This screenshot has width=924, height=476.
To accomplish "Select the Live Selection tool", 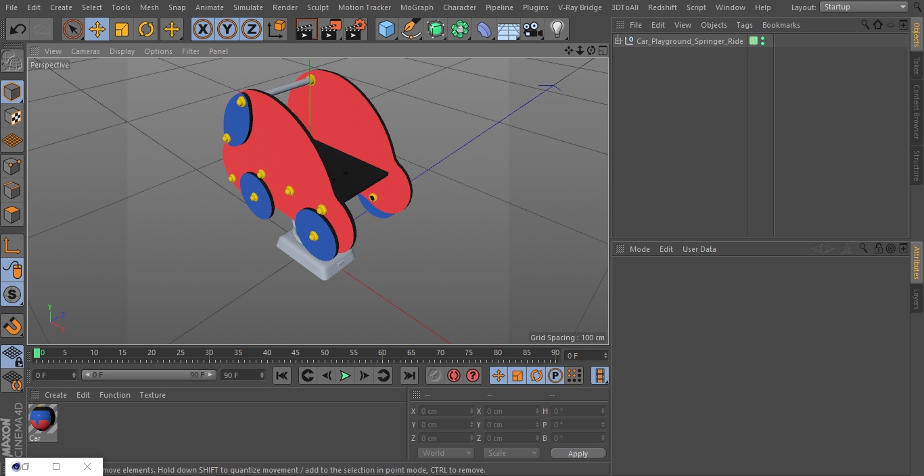I will click(x=72, y=29).
